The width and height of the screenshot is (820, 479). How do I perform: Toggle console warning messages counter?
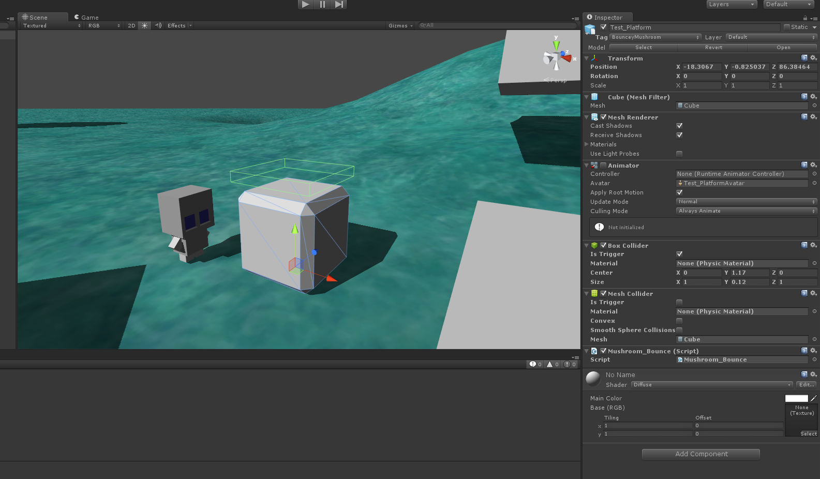tap(553, 364)
